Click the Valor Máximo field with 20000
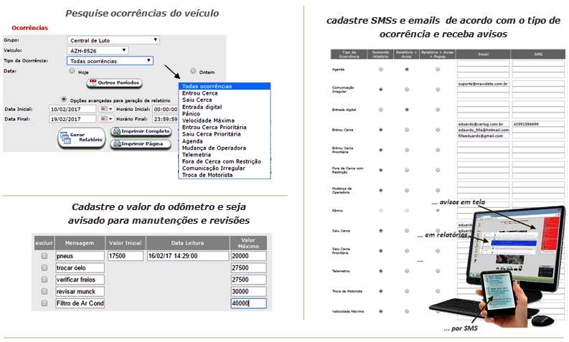The width and height of the screenshot is (569, 342). (248, 256)
